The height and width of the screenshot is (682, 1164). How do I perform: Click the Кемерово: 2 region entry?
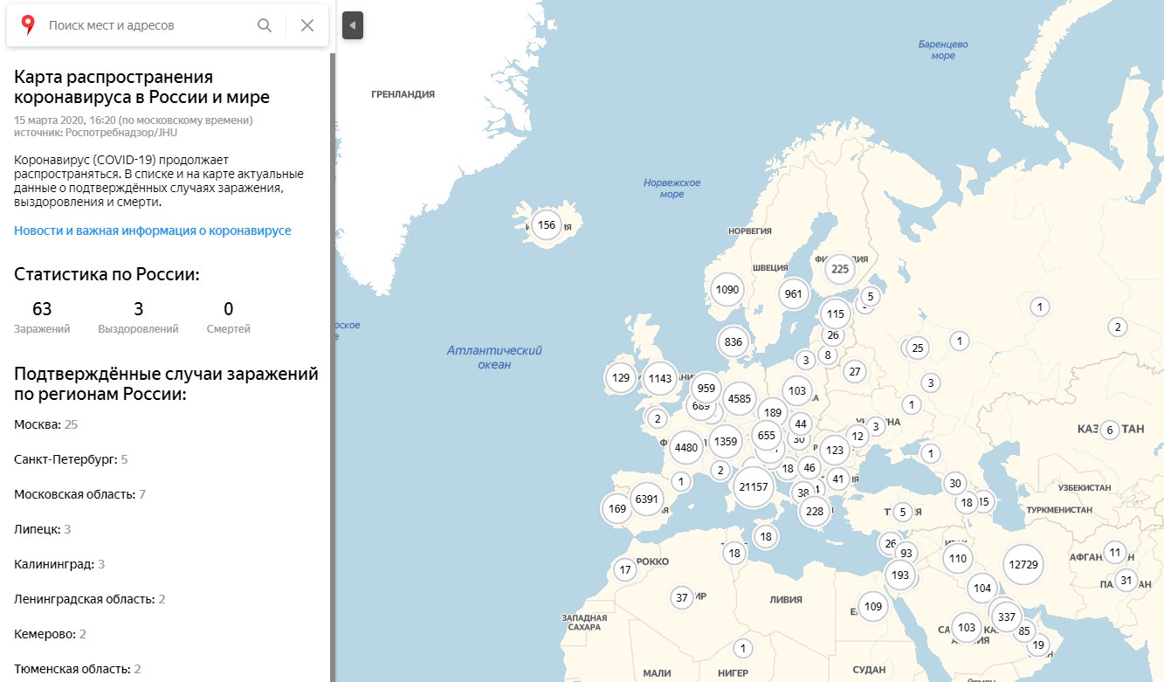(x=50, y=634)
